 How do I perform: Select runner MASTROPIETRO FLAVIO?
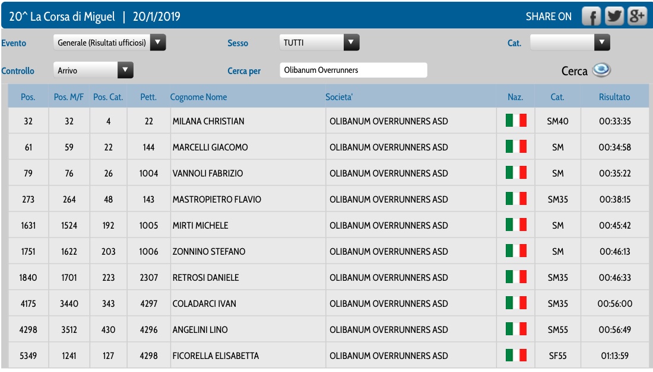[217, 200]
